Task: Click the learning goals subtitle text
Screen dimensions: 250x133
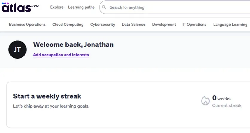Action: click(x=51, y=106)
